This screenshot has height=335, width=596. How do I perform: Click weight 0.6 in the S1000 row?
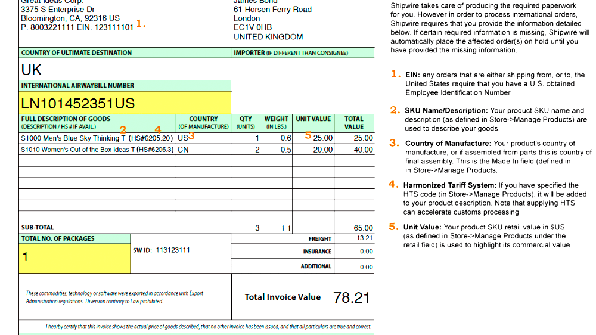(286, 138)
